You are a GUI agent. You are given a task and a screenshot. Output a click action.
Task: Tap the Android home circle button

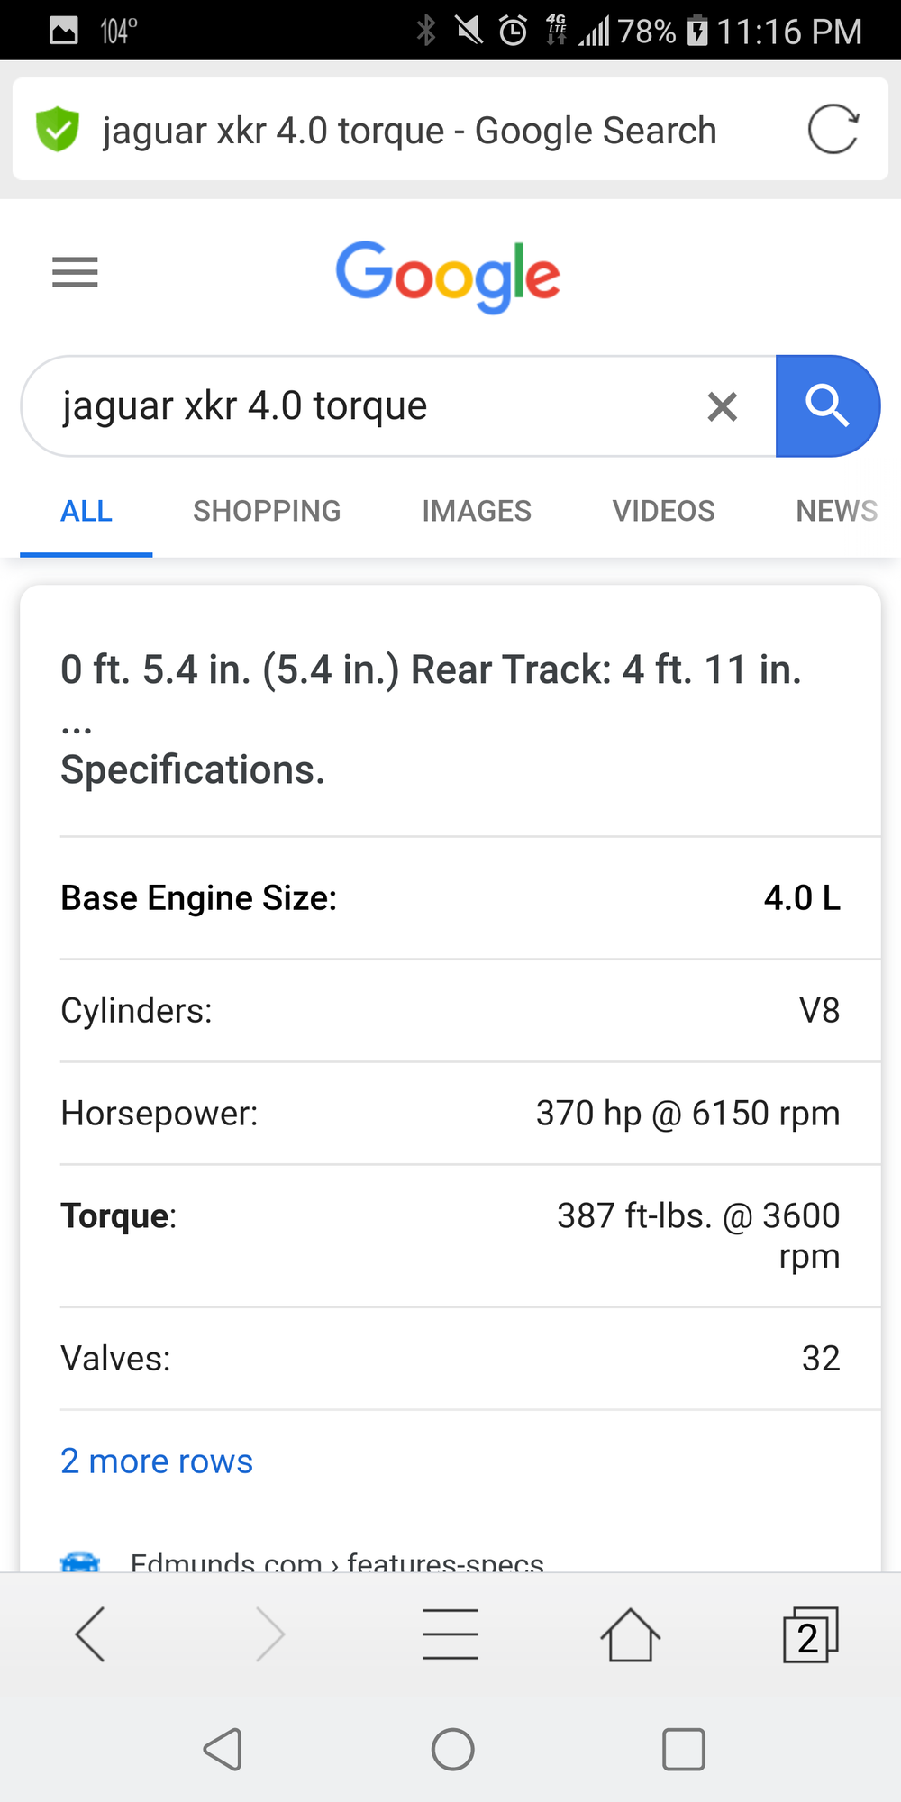[x=452, y=1750]
